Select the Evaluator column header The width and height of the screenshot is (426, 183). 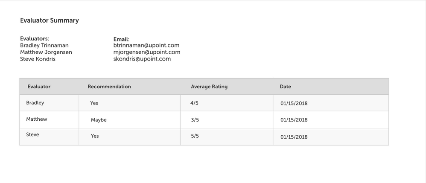pyautogui.click(x=39, y=87)
